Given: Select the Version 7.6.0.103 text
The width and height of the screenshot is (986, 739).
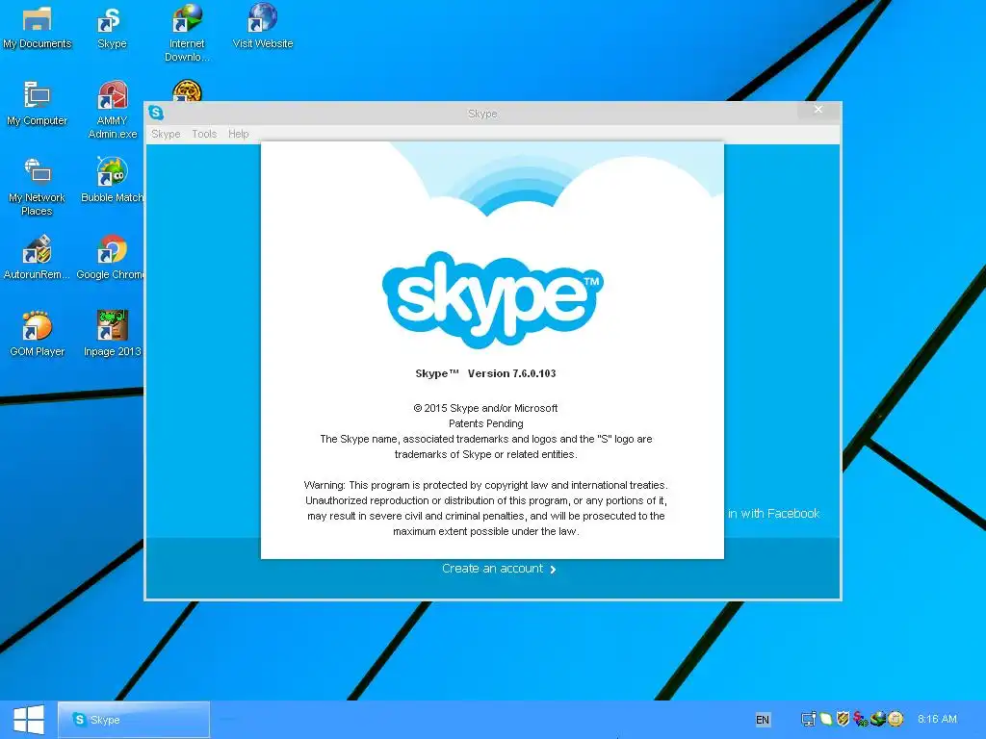Looking at the screenshot, I should (512, 373).
